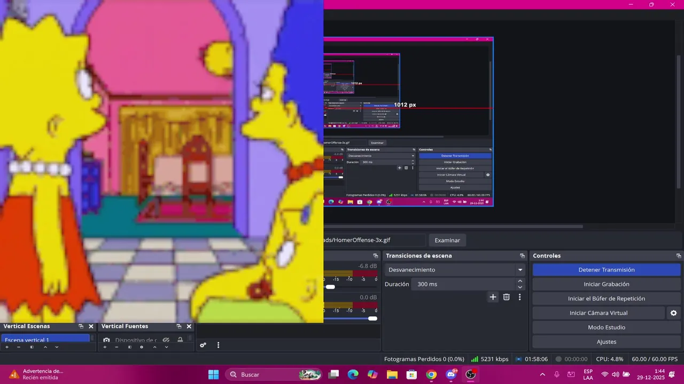Click Iniciar el Búfer de Repetición

click(x=607, y=299)
